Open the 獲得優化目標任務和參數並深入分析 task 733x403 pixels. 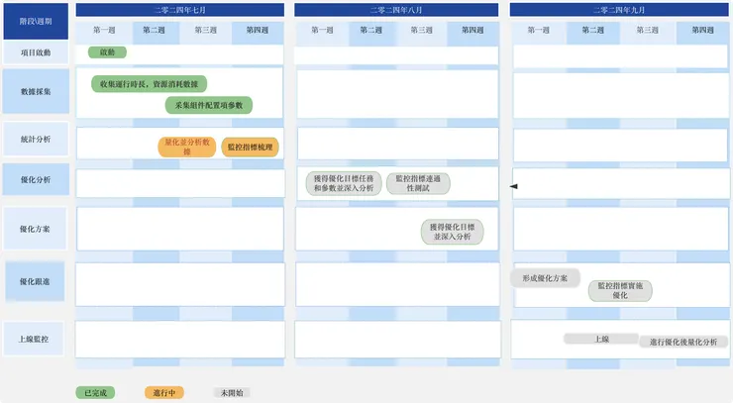pos(344,183)
